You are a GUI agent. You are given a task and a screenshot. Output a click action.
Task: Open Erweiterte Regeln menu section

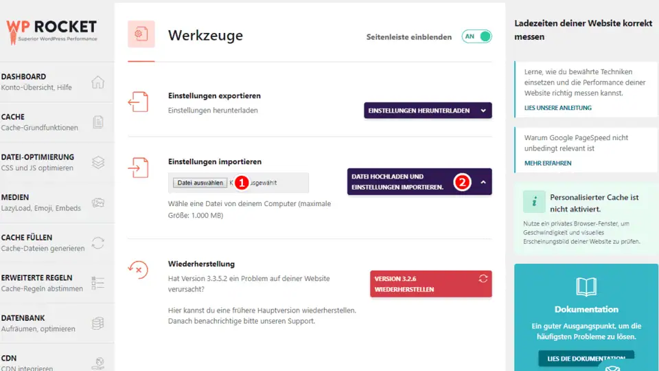click(x=57, y=283)
